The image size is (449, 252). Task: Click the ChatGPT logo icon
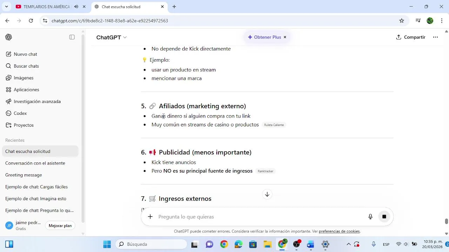tap(9, 37)
